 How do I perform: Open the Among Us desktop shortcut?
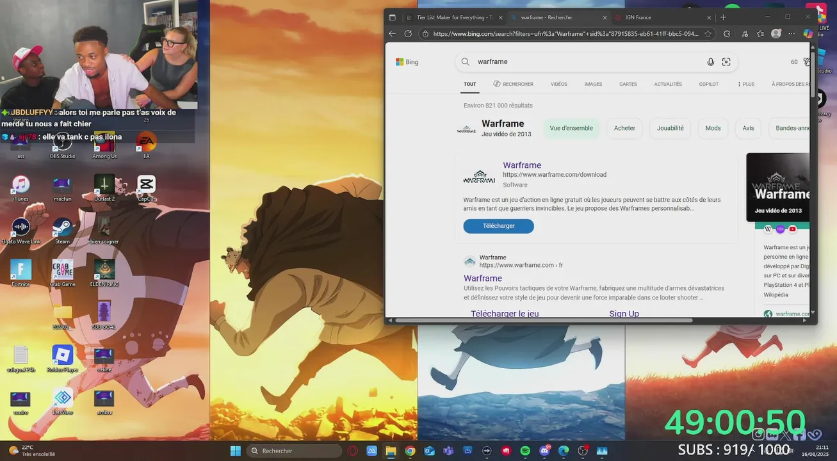(104, 145)
